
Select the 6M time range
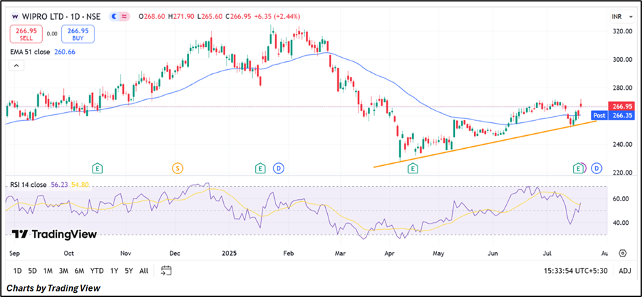(79, 270)
